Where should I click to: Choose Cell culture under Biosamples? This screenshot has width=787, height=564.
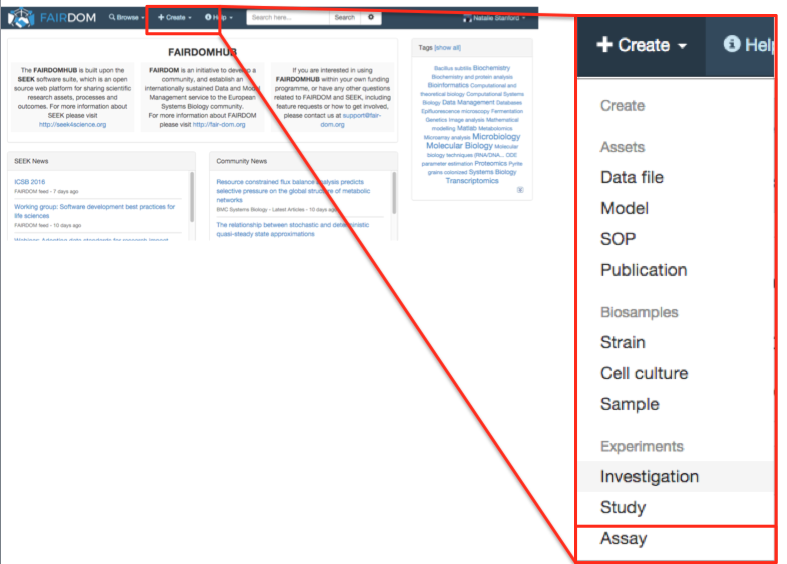point(644,373)
